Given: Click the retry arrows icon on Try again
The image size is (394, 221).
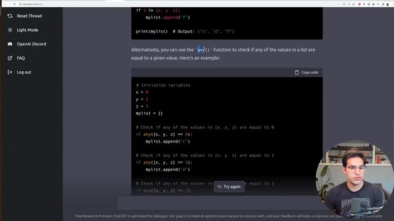Looking at the screenshot, I should [x=219, y=187].
